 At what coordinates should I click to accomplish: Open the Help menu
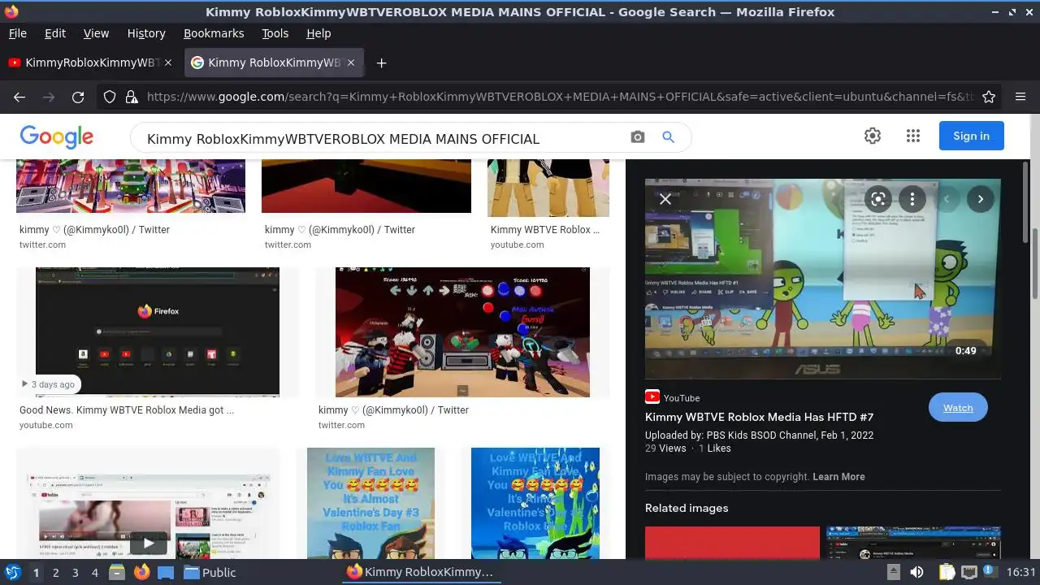pyautogui.click(x=318, y=33)
